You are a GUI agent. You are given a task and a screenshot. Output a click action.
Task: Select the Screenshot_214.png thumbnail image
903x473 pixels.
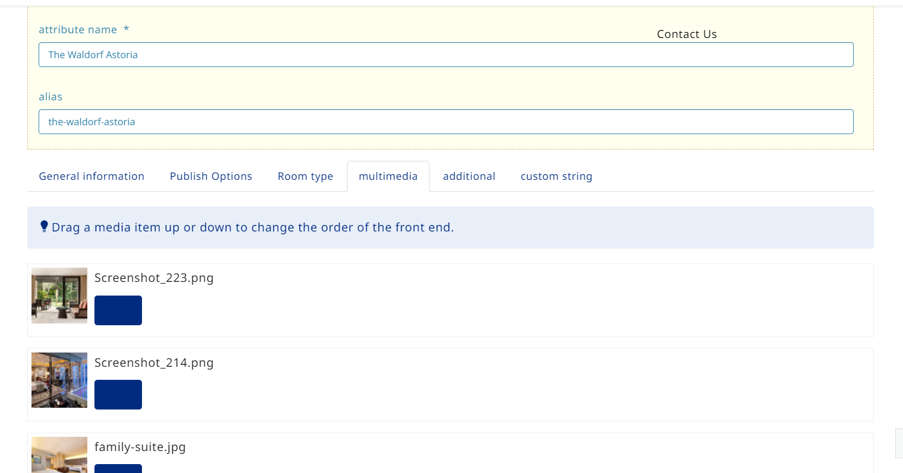pos(59,380)
